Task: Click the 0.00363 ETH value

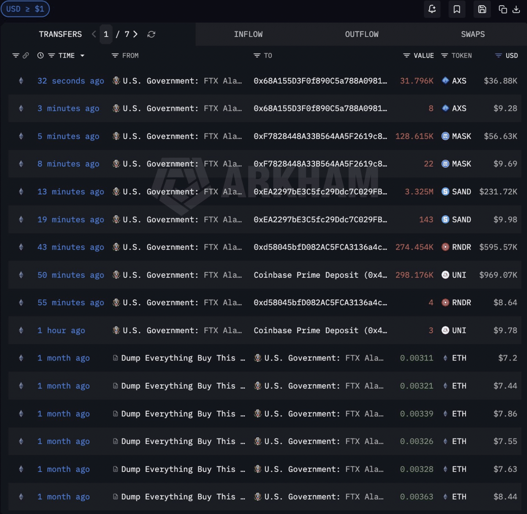Action: click(x=417, y=497)
